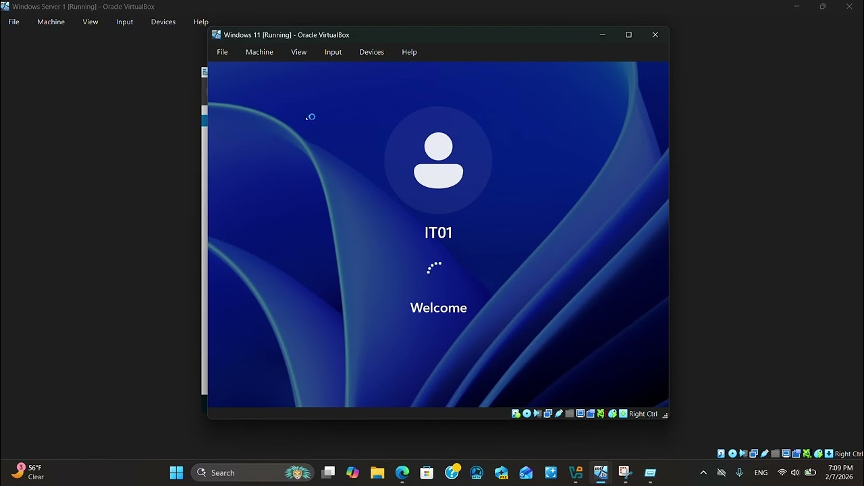This screenshot has width=864, height=486.
Task: Click hard disk indicator in Windows Server 1 status bar
Action: pyautogui.click(x=721, y=454)
